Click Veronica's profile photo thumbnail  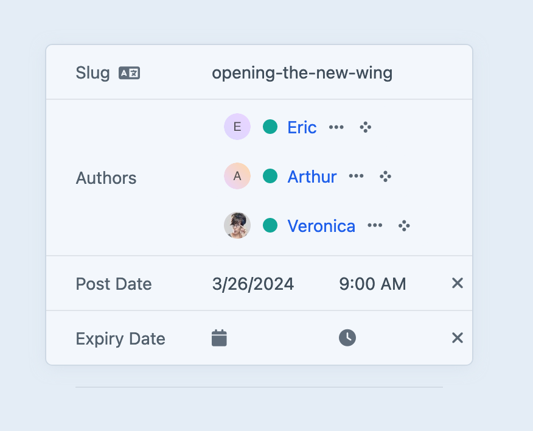237,225
